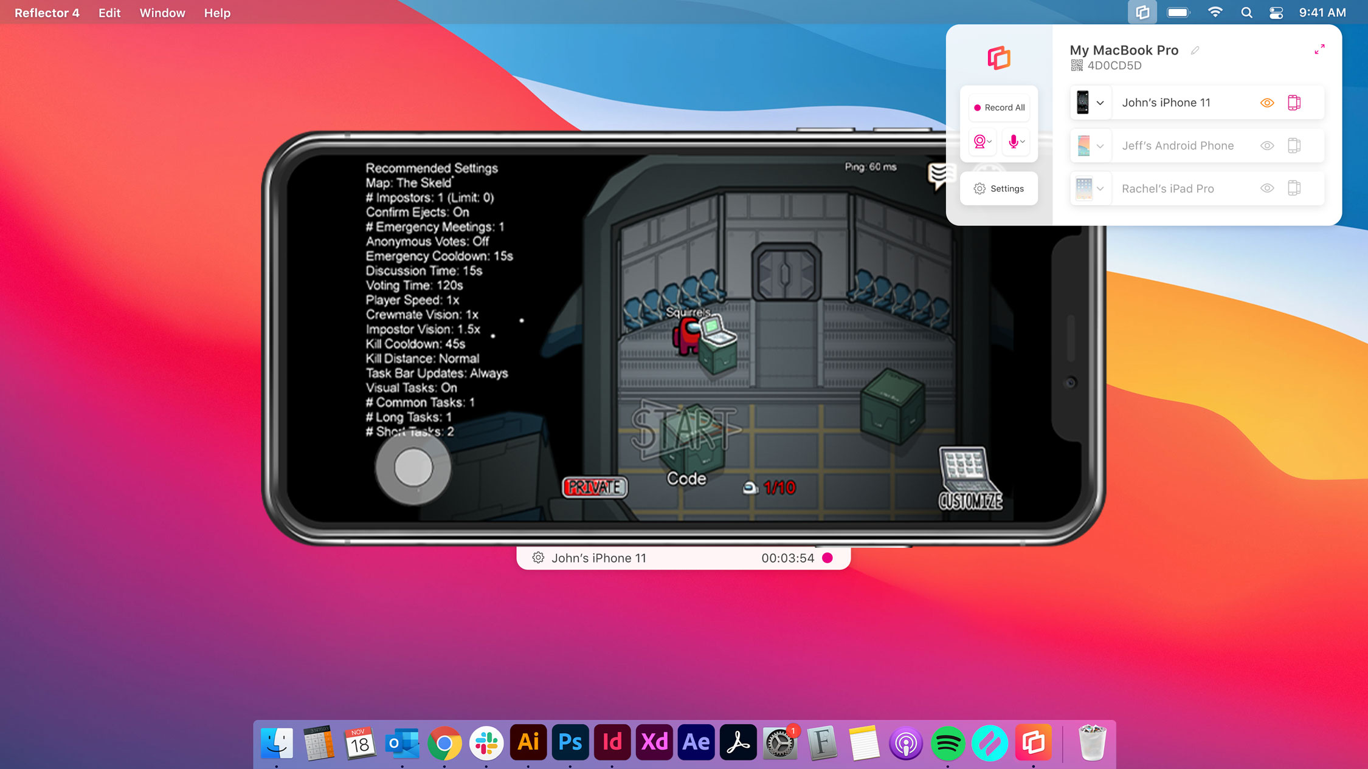Show Rachel's iPad Pro using its eye icon
The height and width of the screenshot is (769, 1368).
point(1267,188)
